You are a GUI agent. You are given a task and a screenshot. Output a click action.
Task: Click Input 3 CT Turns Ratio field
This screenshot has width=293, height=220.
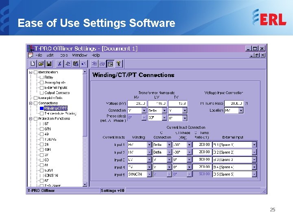point(202,159)
